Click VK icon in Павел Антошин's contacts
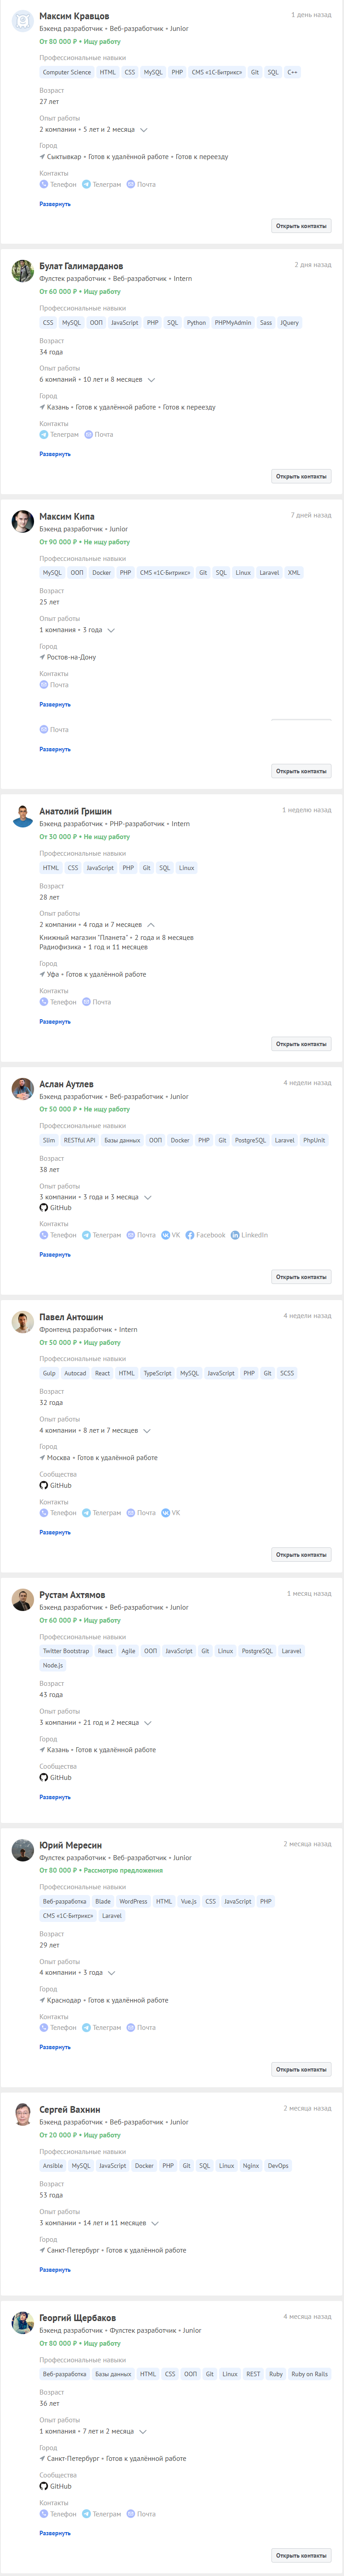 click(165, 1513)
